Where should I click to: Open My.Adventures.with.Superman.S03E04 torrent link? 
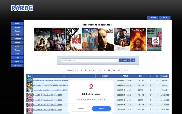[51, 90]
